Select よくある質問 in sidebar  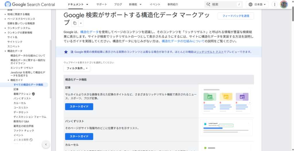click(21, 140)
